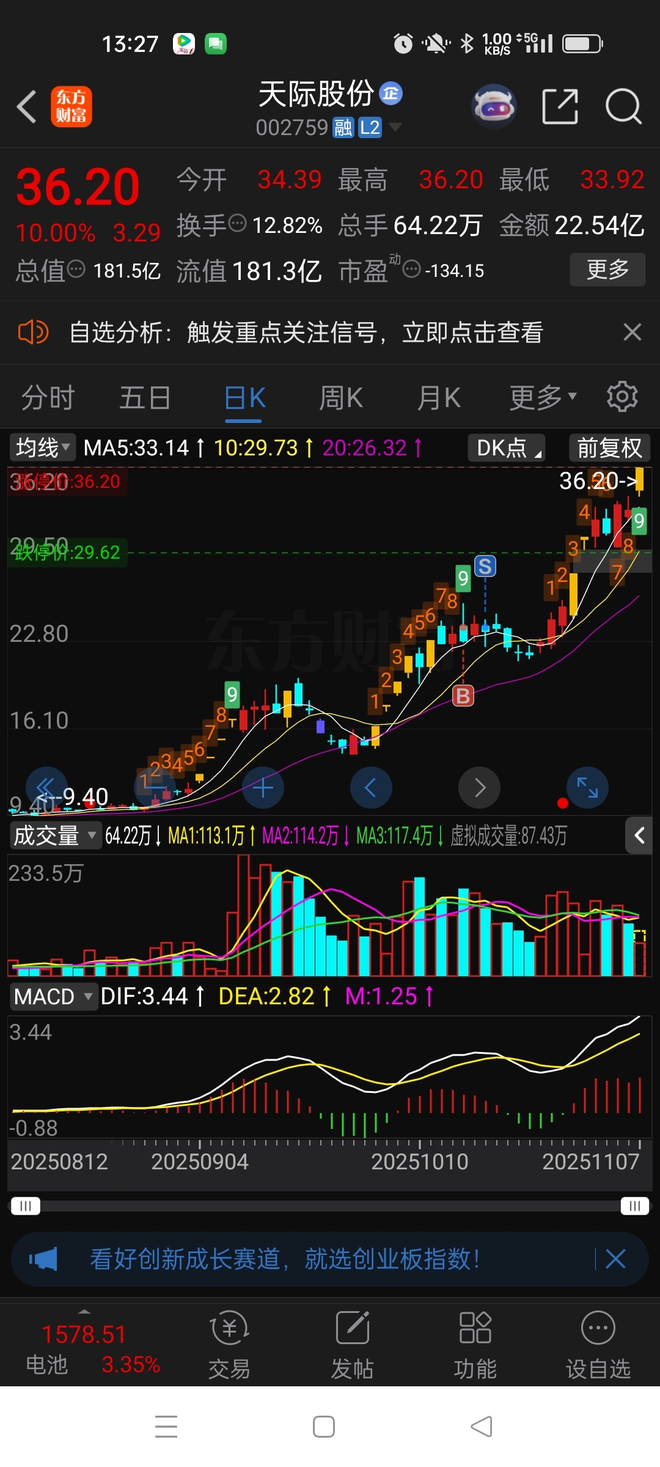Switch to 分时 chart tab
This screenshot has width=660, height=1467.
(x=48, y=398)
